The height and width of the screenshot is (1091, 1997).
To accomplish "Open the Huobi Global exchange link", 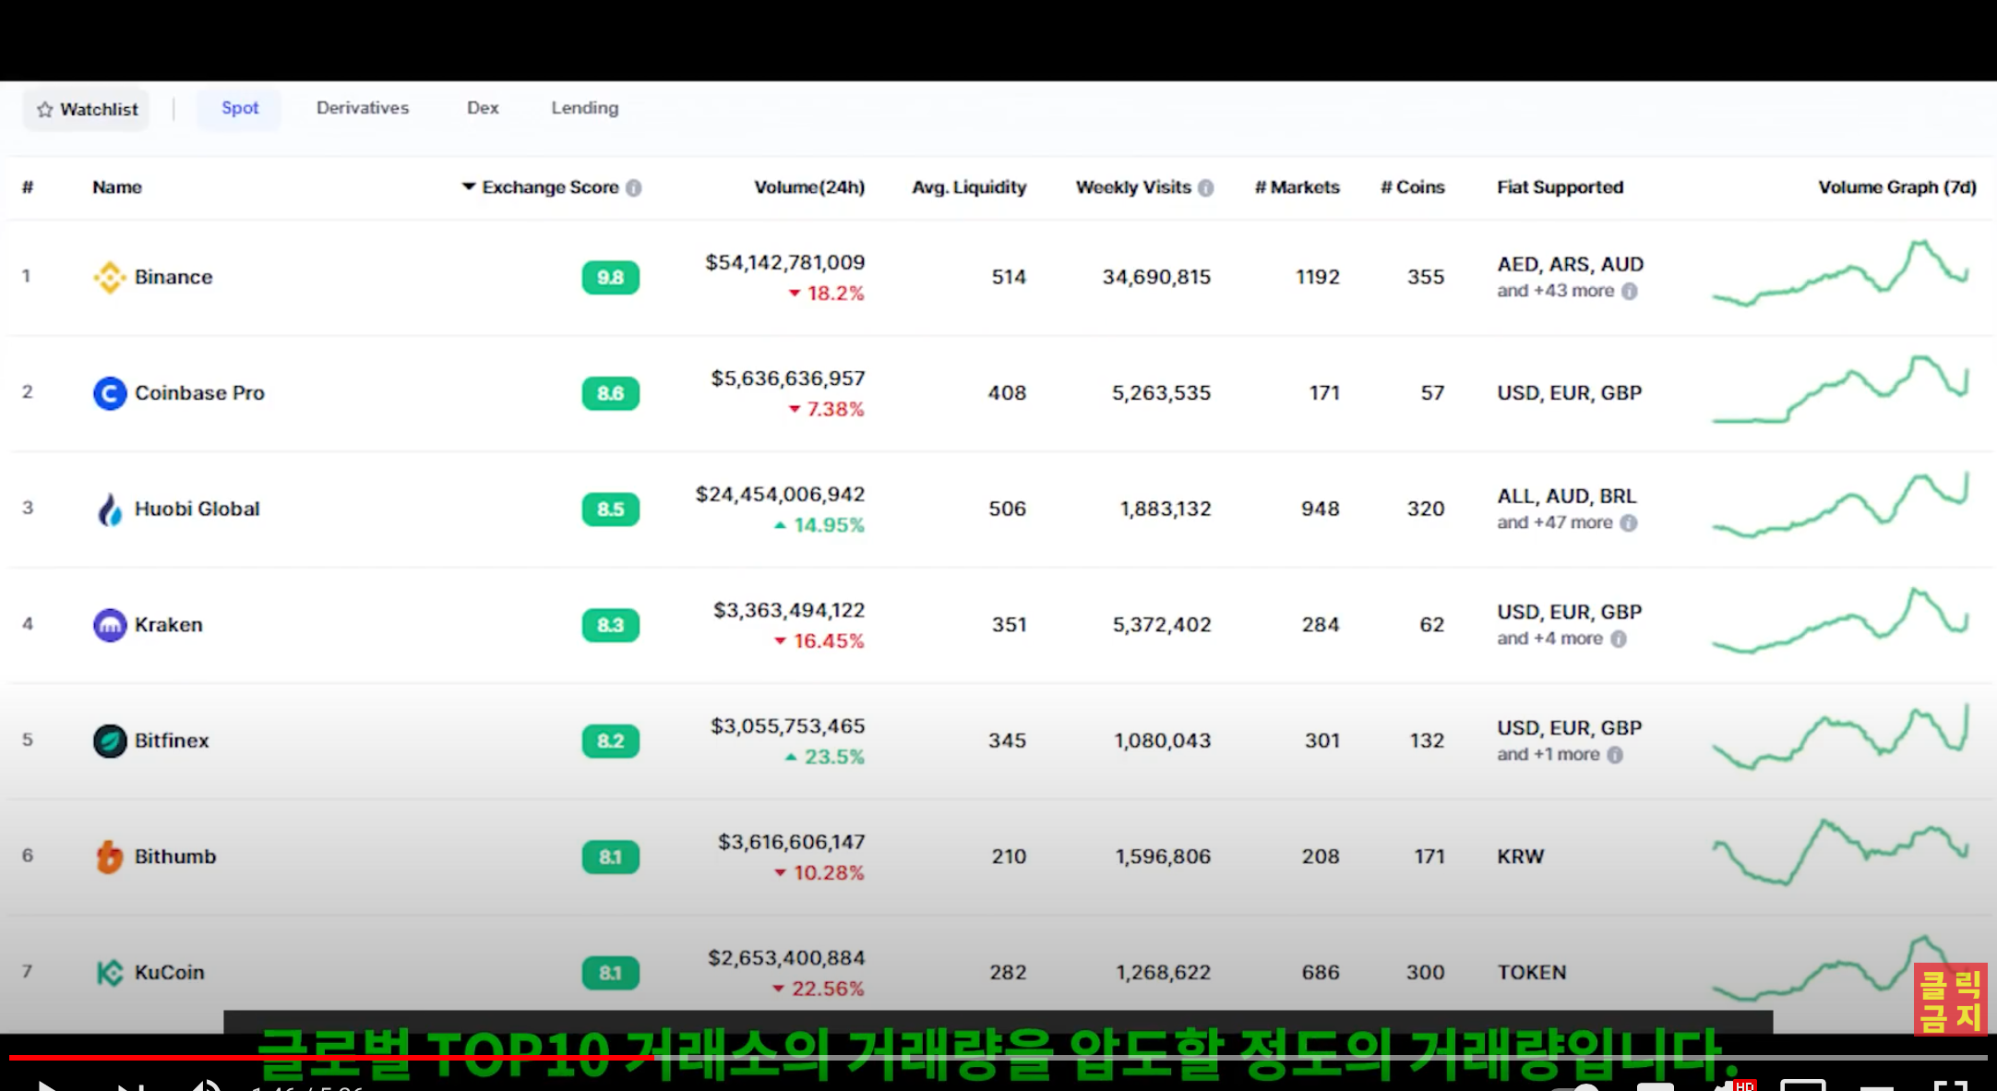I will tap(197, 509).
